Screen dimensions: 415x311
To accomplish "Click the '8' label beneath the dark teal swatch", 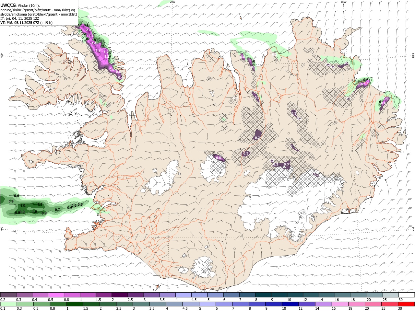I will pyautogui.click(x=256, y=300).
